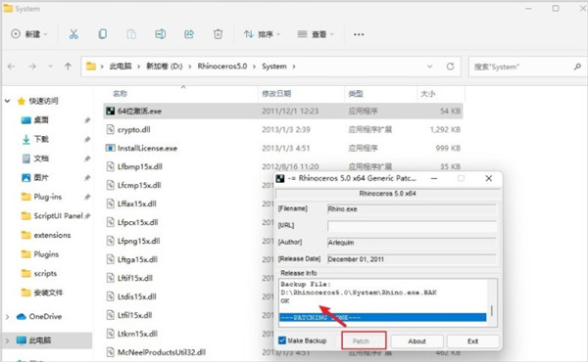Open Plugins folder in sidebar
The height and width of the screenshot is (362, 588).
tap(46, 254)
